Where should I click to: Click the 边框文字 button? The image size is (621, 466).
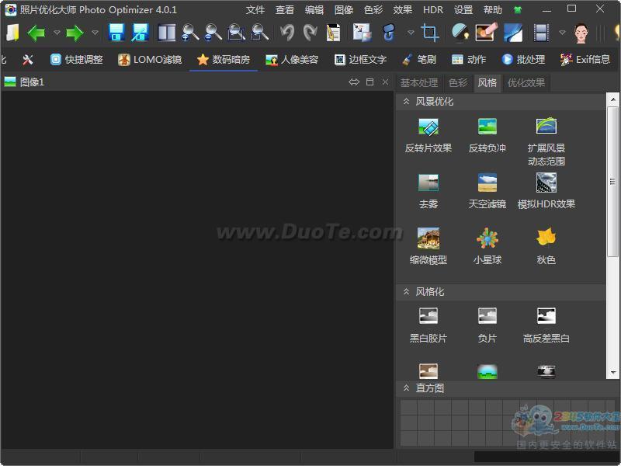point(360,60)
